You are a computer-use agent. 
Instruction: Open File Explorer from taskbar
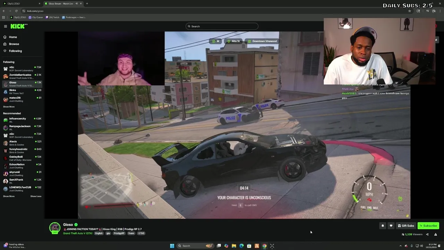tap(234, 246)
